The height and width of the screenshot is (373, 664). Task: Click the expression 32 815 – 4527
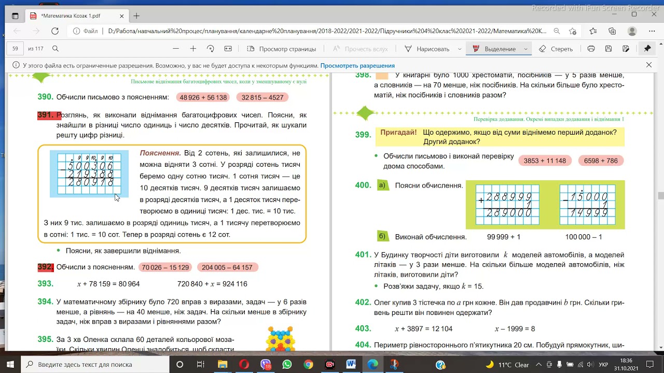[262, 97]
